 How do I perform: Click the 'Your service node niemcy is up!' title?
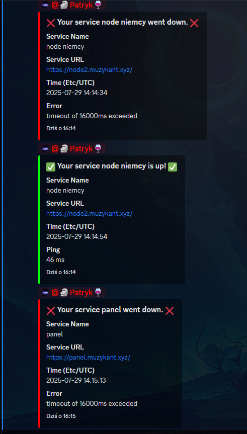pos(112,166)
